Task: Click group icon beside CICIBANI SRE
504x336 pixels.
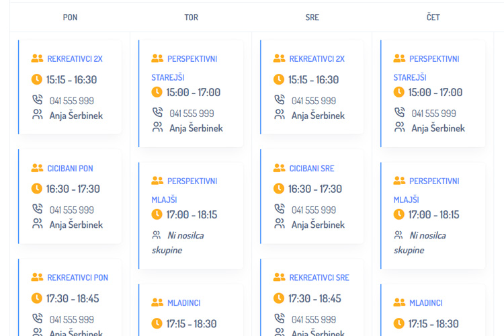Action: point(279,168)
